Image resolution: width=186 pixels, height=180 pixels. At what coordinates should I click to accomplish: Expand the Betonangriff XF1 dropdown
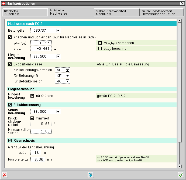pyautogui.click(x=67, y=76)
